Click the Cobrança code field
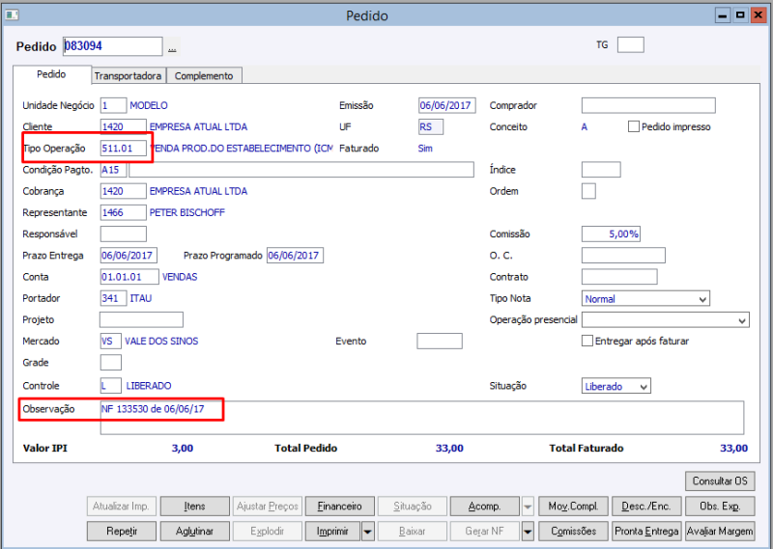Screen dimensions: 773x549 (x=124, y=191)
